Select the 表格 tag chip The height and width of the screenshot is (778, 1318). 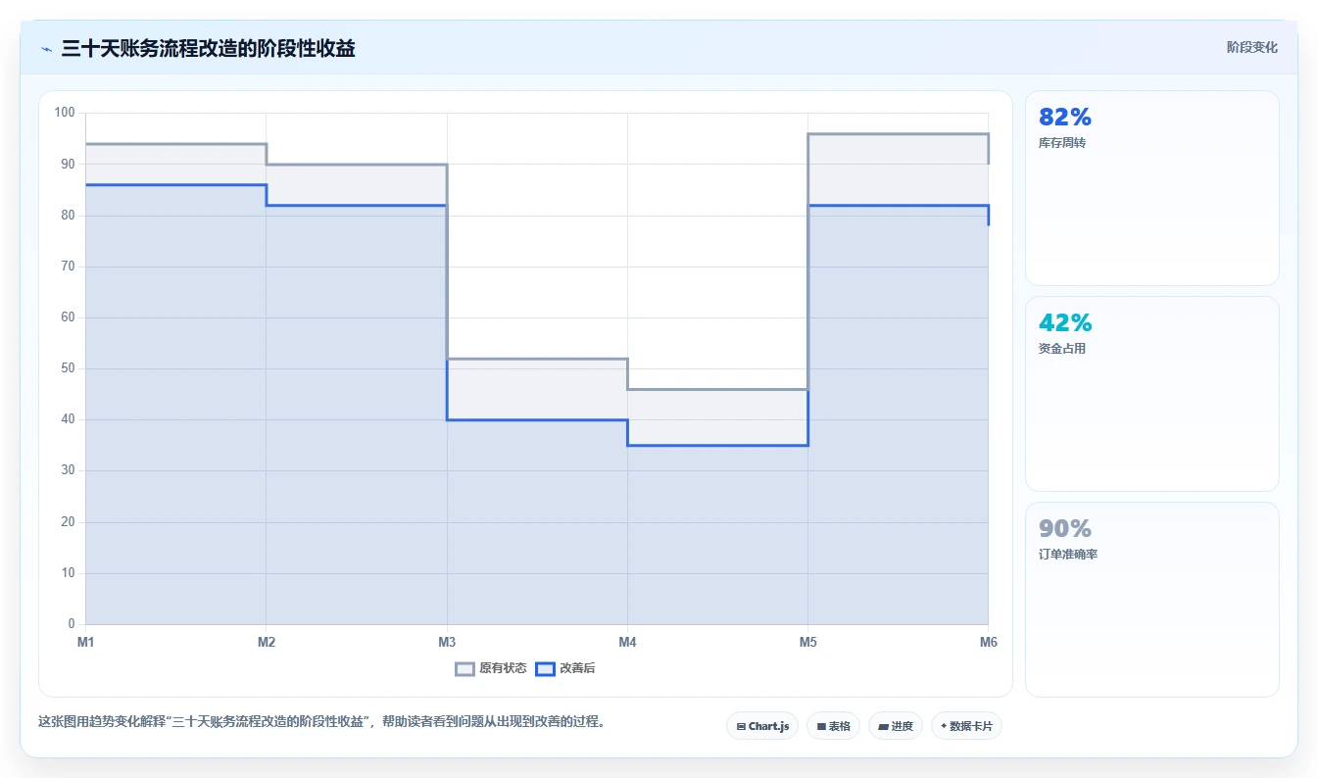833,726
